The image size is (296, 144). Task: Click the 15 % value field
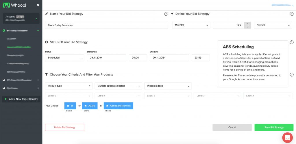pos(229,25)
